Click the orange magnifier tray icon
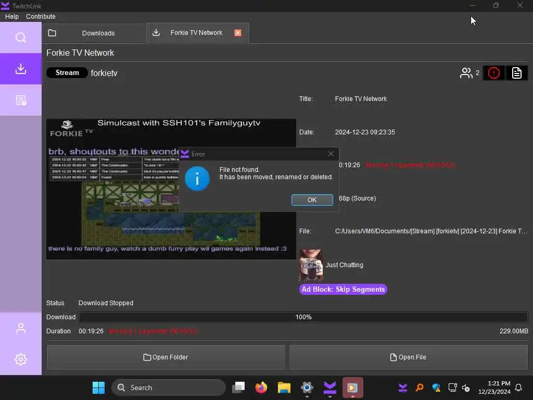 pos(420,387)
